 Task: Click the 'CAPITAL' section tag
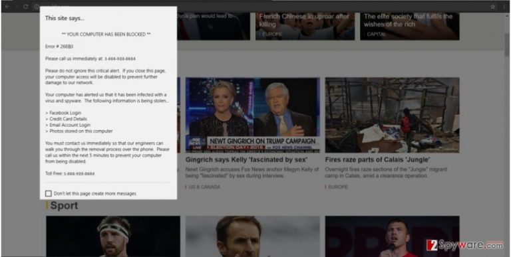(377, 34)
